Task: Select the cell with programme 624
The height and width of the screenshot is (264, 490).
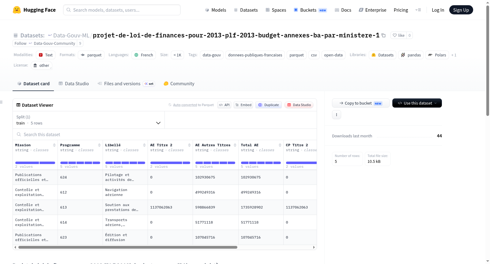Action: coord(80,177)
